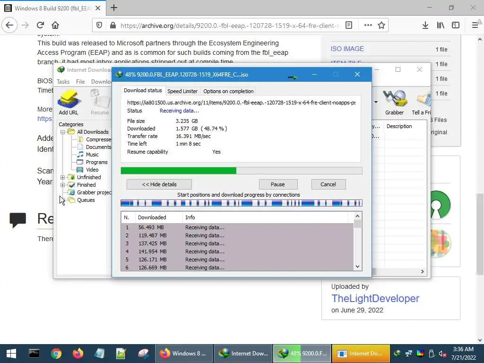This screenshot has height=363, width=484.
Task: Open TheLightDeveloper uploader profile
Action: 375,299
